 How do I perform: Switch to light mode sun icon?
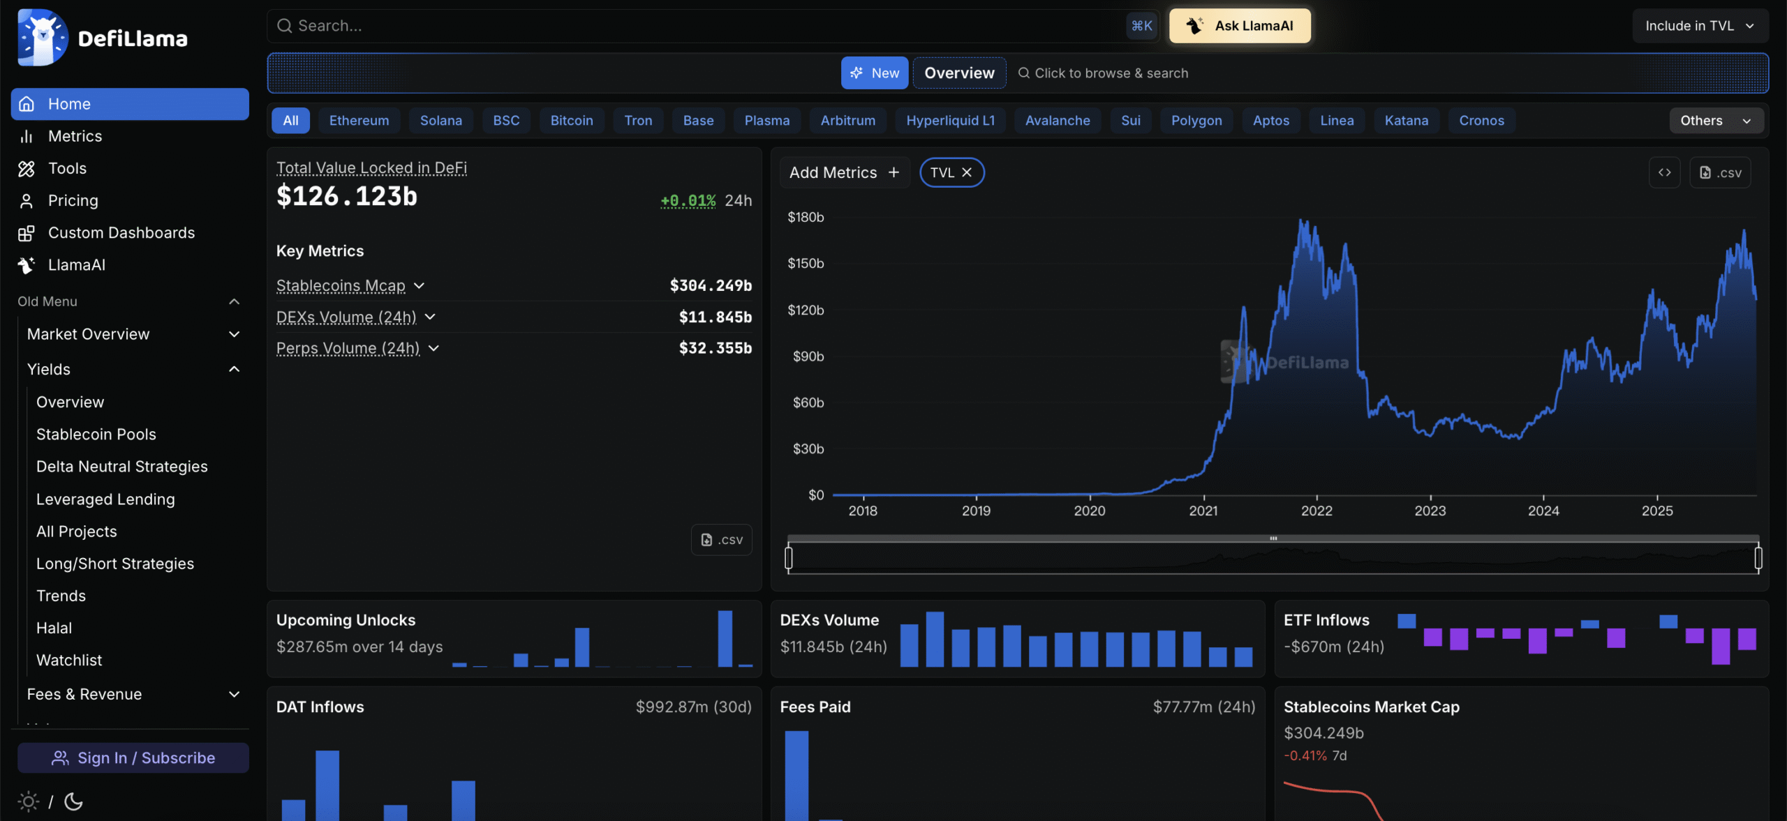[28, 801]
